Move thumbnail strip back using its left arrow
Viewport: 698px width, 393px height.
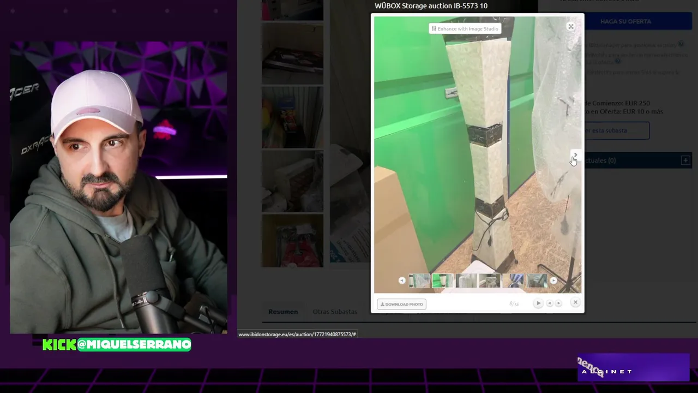(402, 281)
